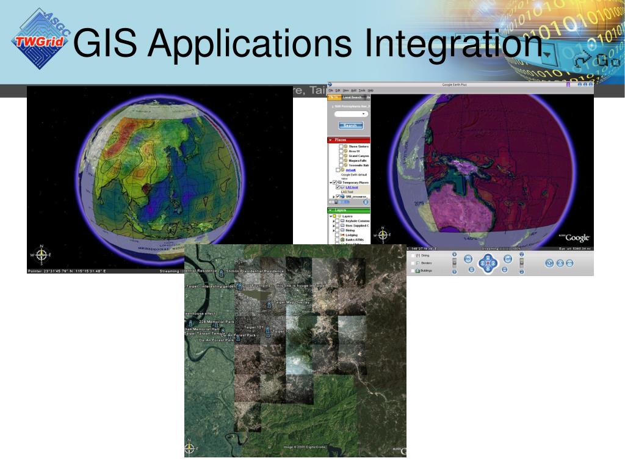625x469 pixels.
Task: Pan right using the navigation pad arrow
Action: (493, 263)
